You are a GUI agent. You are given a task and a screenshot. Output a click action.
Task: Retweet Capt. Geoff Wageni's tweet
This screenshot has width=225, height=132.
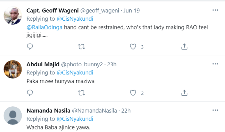pyautogui.click(x=81, y=47)
